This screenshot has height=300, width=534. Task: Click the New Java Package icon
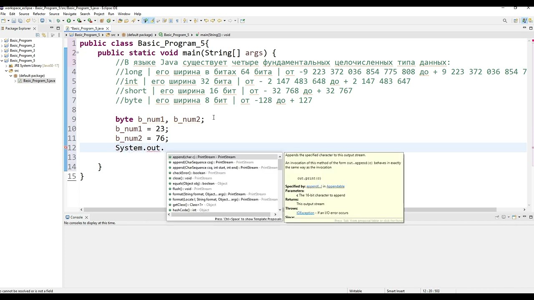coord(101,20)
